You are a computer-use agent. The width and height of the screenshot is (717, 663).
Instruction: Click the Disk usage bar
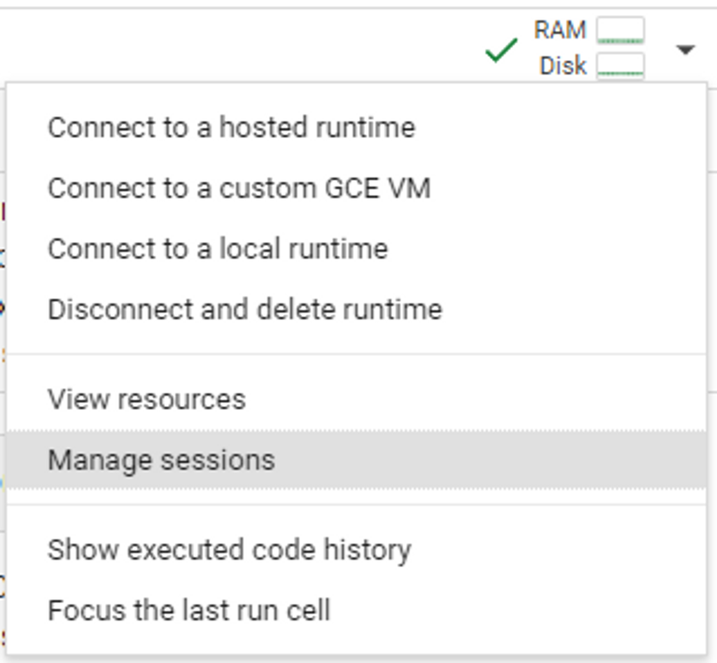click(x=620, y=66)
